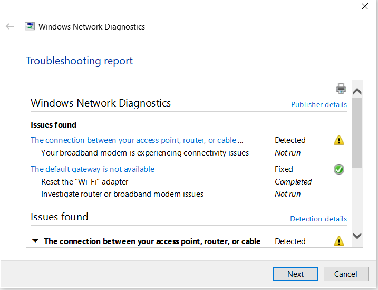
Task: Click the 'Windows Network Diagnostics' report heading
Action: click(x=101, y=103)
